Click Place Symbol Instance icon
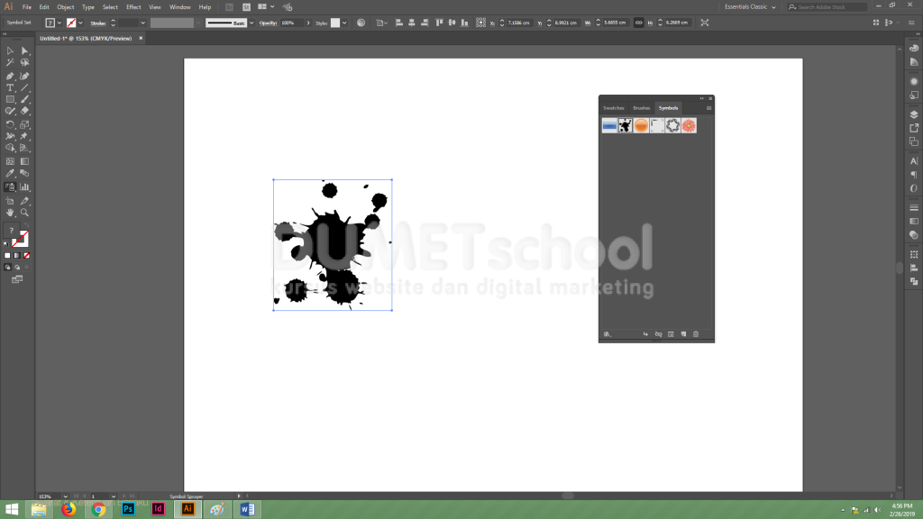Viewport: 923px width, 519px height. [x=645, y=334]
